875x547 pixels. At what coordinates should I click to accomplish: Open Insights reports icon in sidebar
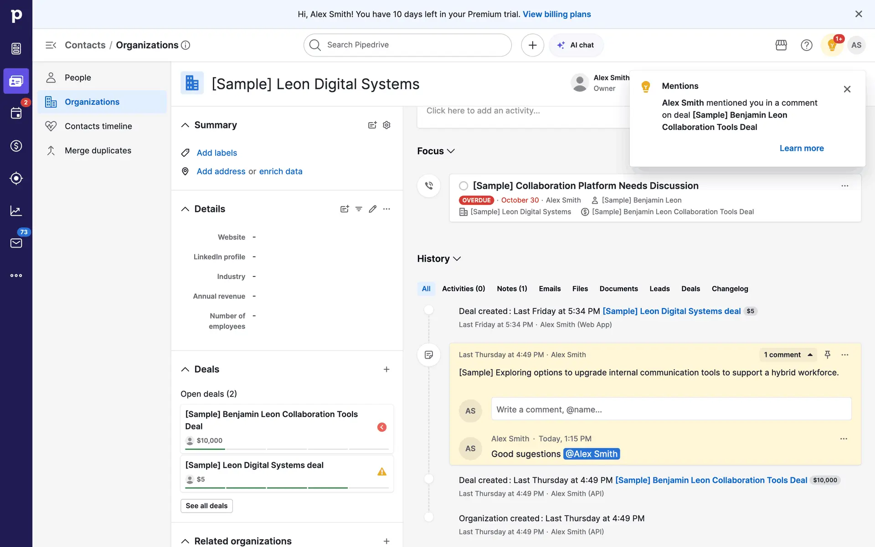tap(16, 211)
